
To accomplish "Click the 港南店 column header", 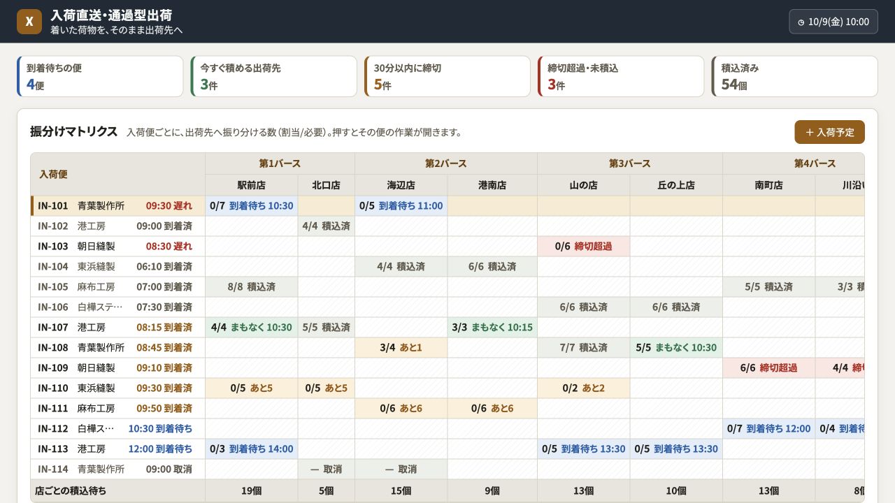I will coord(492,185).
